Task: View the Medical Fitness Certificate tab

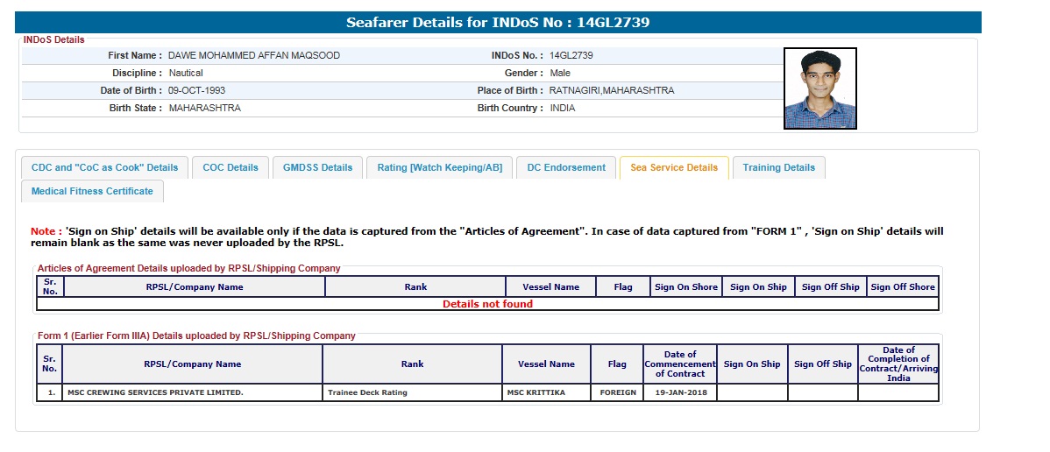Action: click(92, 191)
